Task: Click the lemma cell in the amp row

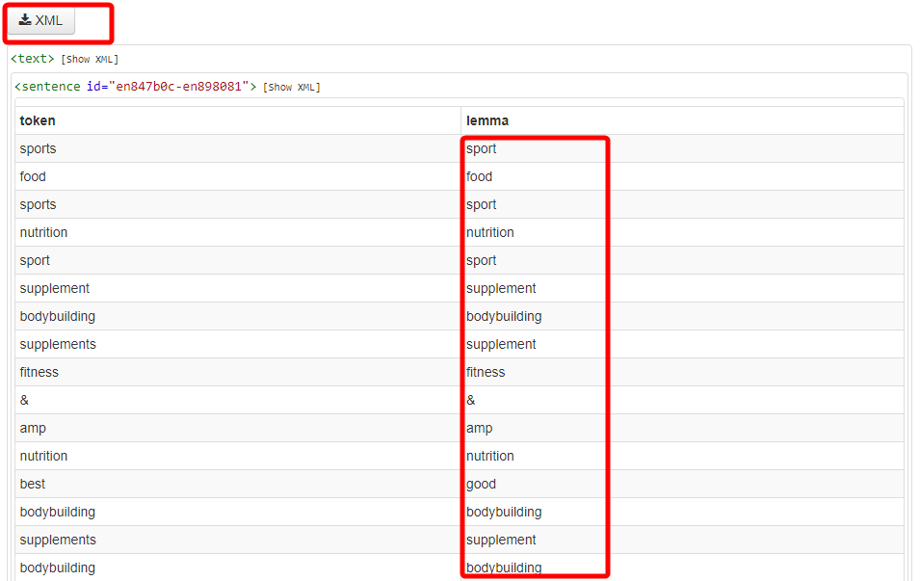Action: pos(682,429)
